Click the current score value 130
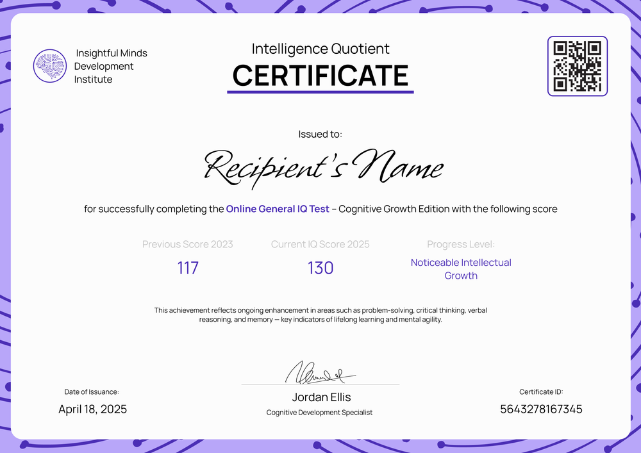Image resolution: width=641 pixels, height=453 pixels. 320,268
